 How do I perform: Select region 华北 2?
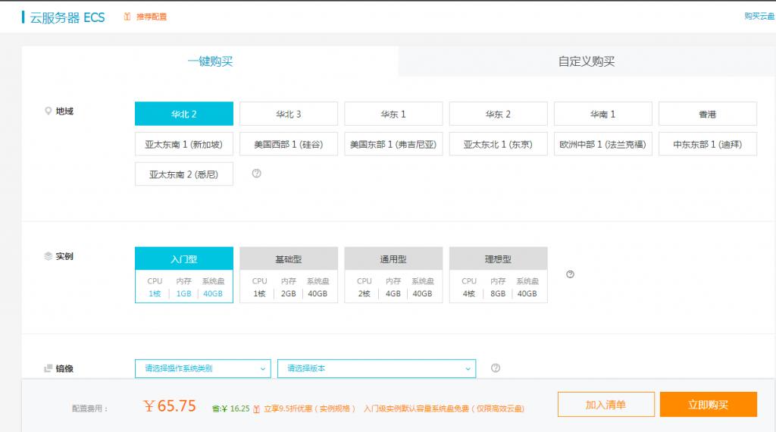click(184, 114)
